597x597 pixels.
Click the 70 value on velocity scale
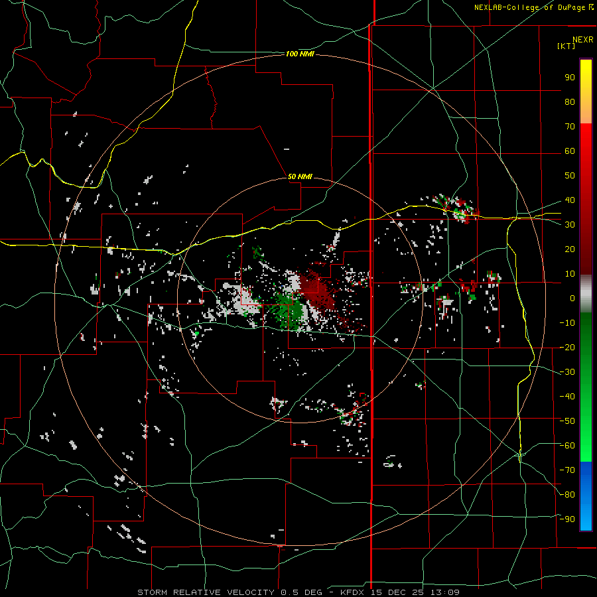[x=570, y=127]
